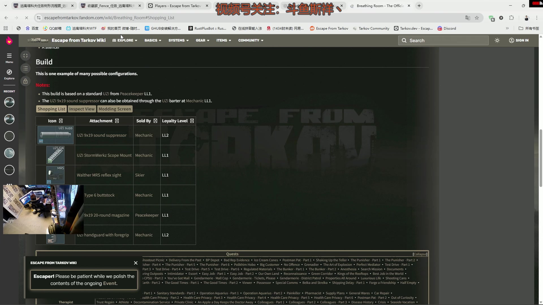The width and height of the screenshot is (543, 305).
Task: Expand the Community navigation dropdown
Action: pyautogui.click(x=251, y=40)
